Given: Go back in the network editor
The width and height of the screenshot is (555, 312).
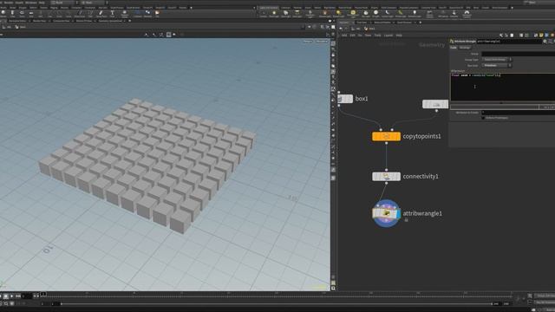Looking at the screenshot, I should [341, 29].
